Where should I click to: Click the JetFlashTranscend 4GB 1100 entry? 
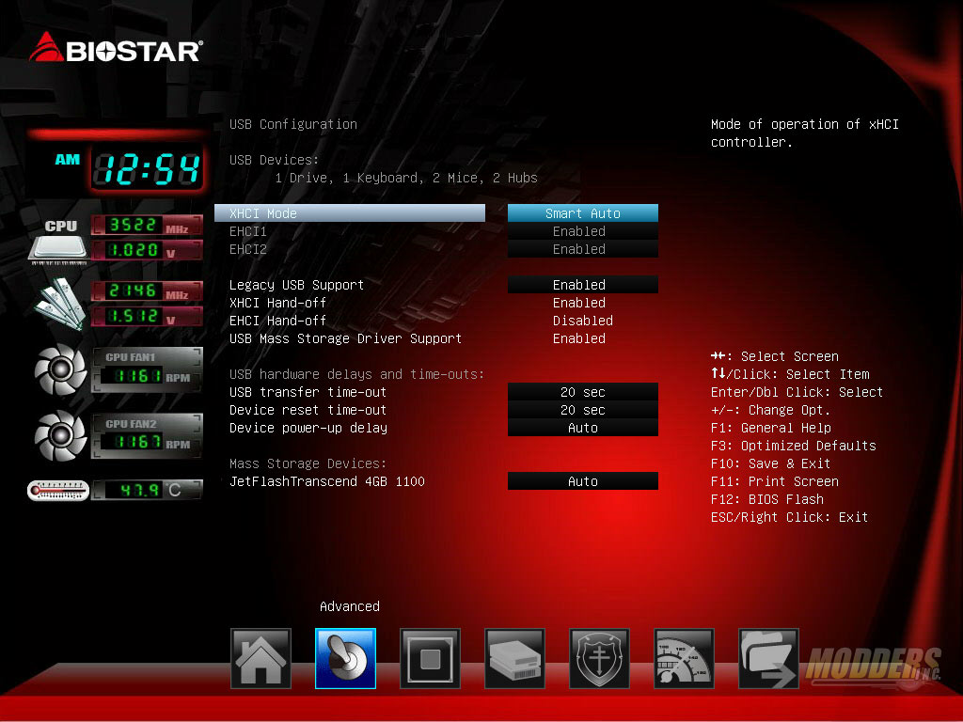[x=328, y=481]
